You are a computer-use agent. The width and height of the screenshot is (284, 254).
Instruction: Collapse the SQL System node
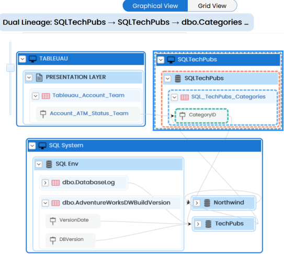[32, 146]
